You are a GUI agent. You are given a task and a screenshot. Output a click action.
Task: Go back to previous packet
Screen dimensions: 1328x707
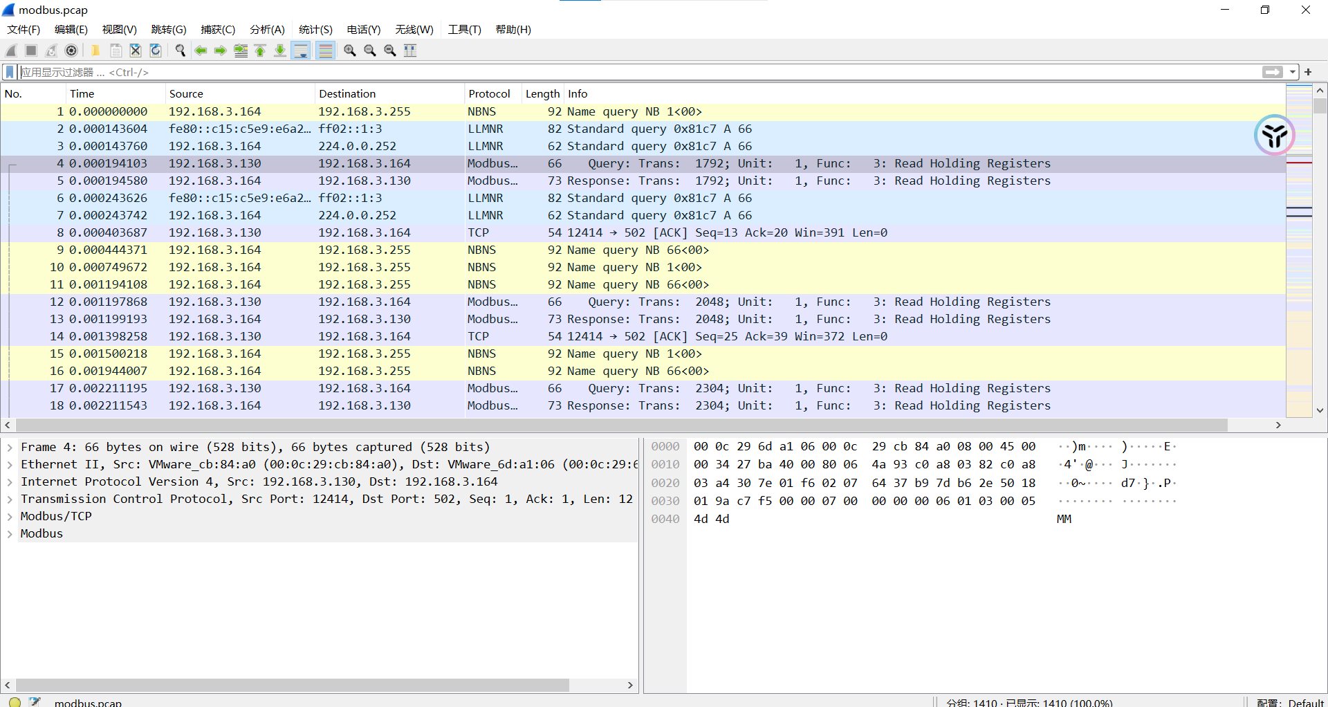point(201,50)
